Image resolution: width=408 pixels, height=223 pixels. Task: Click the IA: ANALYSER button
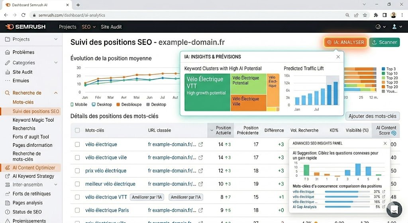(345, 42)
